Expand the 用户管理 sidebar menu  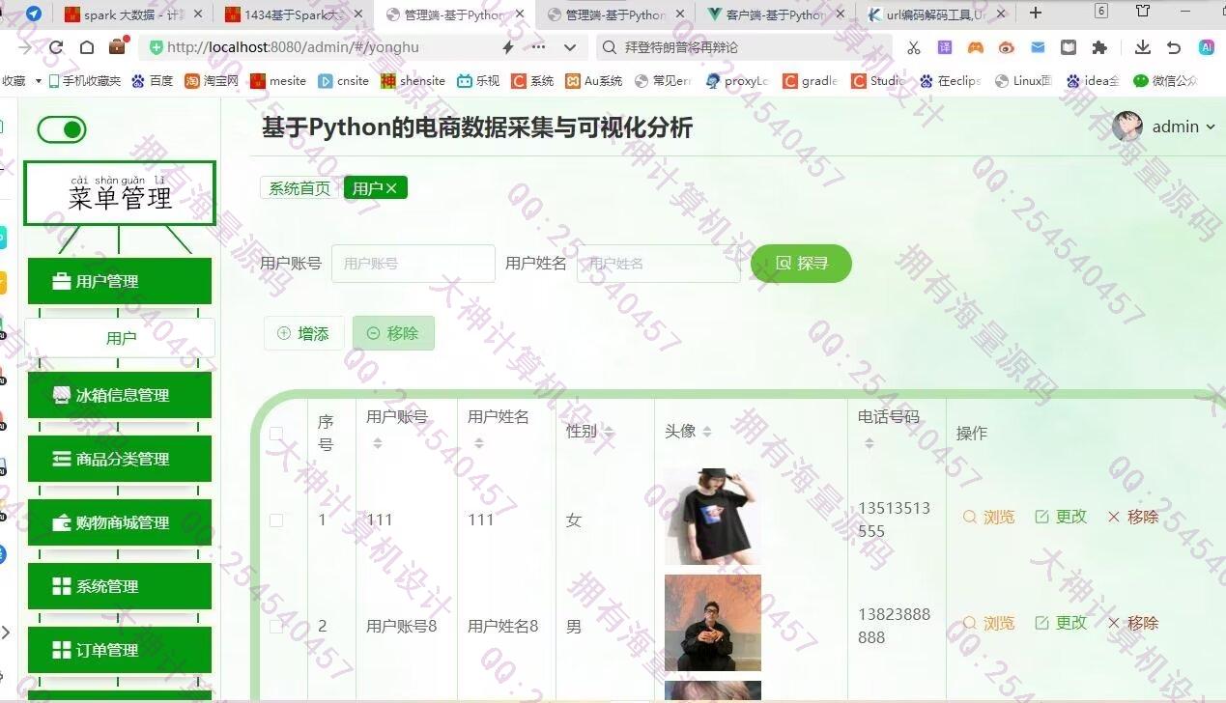pos(120,281)
